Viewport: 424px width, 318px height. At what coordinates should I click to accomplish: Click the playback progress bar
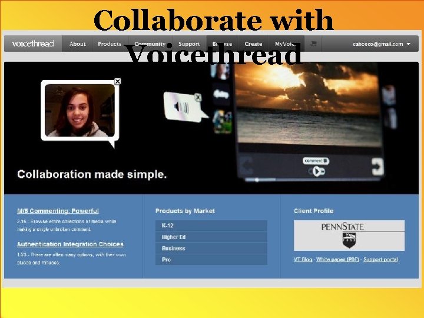click(314, 180)
